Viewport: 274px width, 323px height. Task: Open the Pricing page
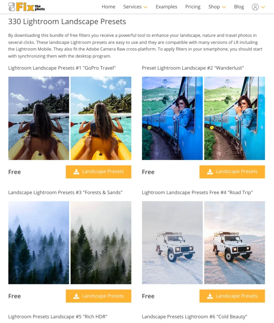point(193,7)
